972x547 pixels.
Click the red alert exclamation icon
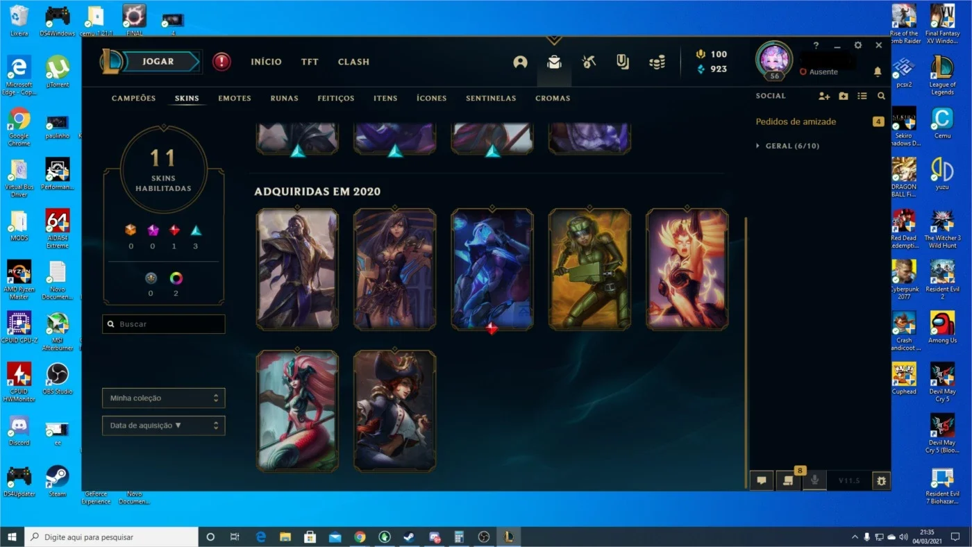tap(221, 62)
